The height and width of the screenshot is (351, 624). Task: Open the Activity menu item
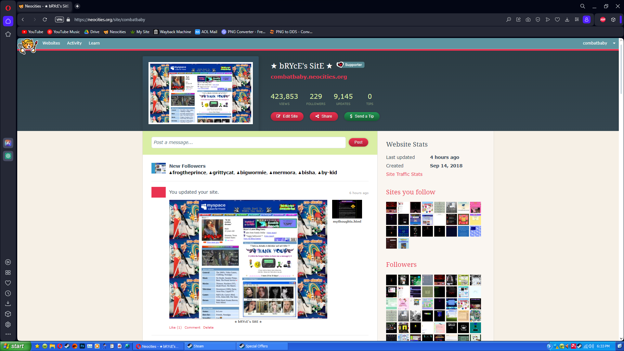point(74,43)
